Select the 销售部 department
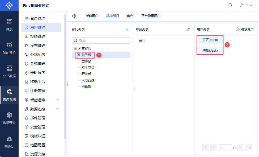The width and height of the screenshot is (259, 157). click(x=86, y=86)
